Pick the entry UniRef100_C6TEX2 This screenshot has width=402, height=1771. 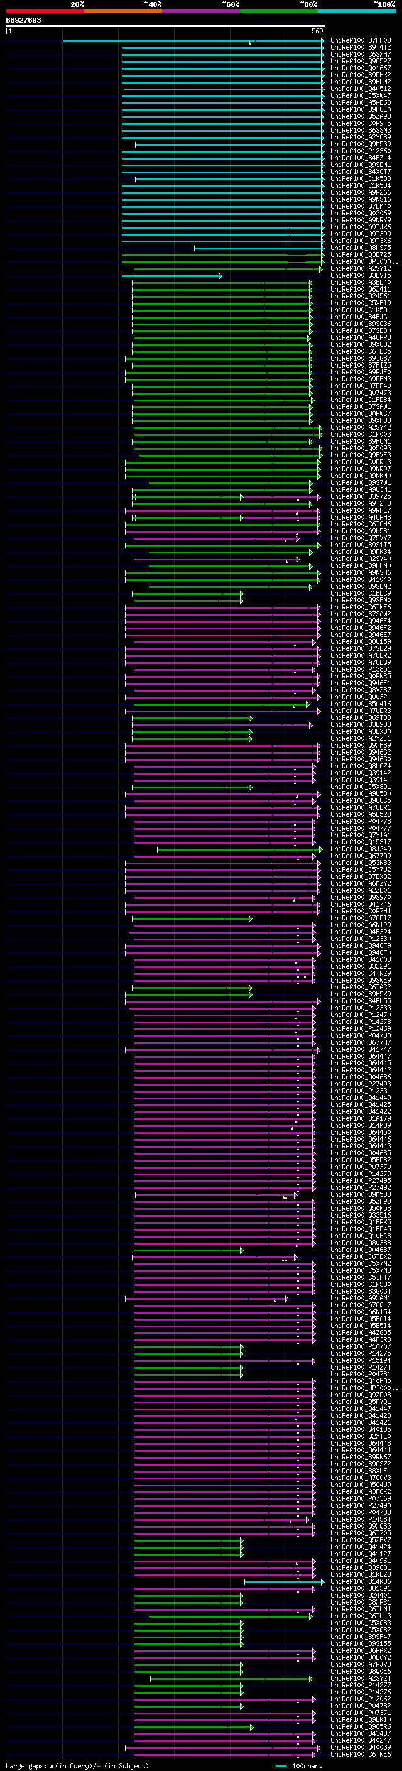tap(361, 1256)
